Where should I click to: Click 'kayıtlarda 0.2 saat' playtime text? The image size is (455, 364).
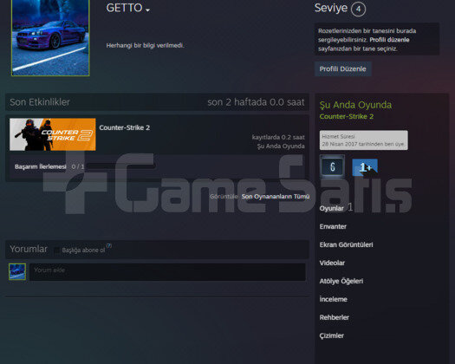pyautogui.click(x=278, y=137)
